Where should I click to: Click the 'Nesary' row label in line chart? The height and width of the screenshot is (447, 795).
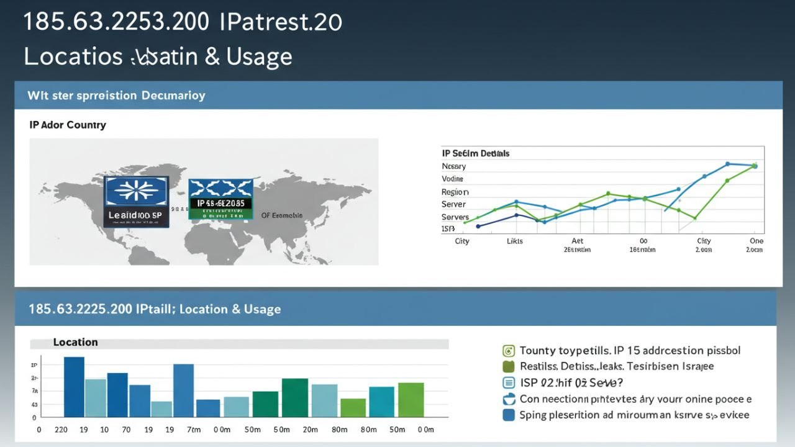(x=453, y=166)
